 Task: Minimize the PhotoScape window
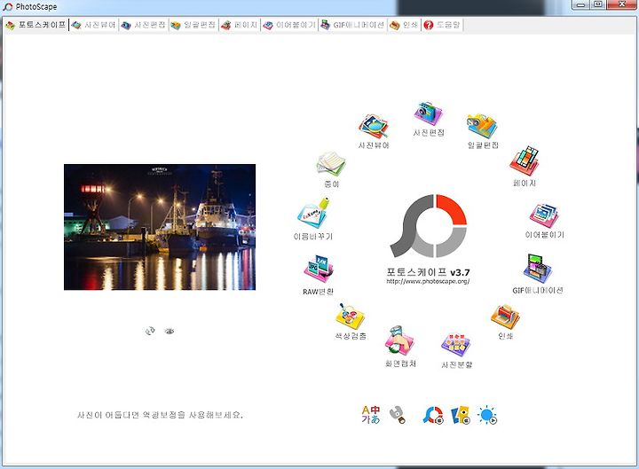point(580,4)
